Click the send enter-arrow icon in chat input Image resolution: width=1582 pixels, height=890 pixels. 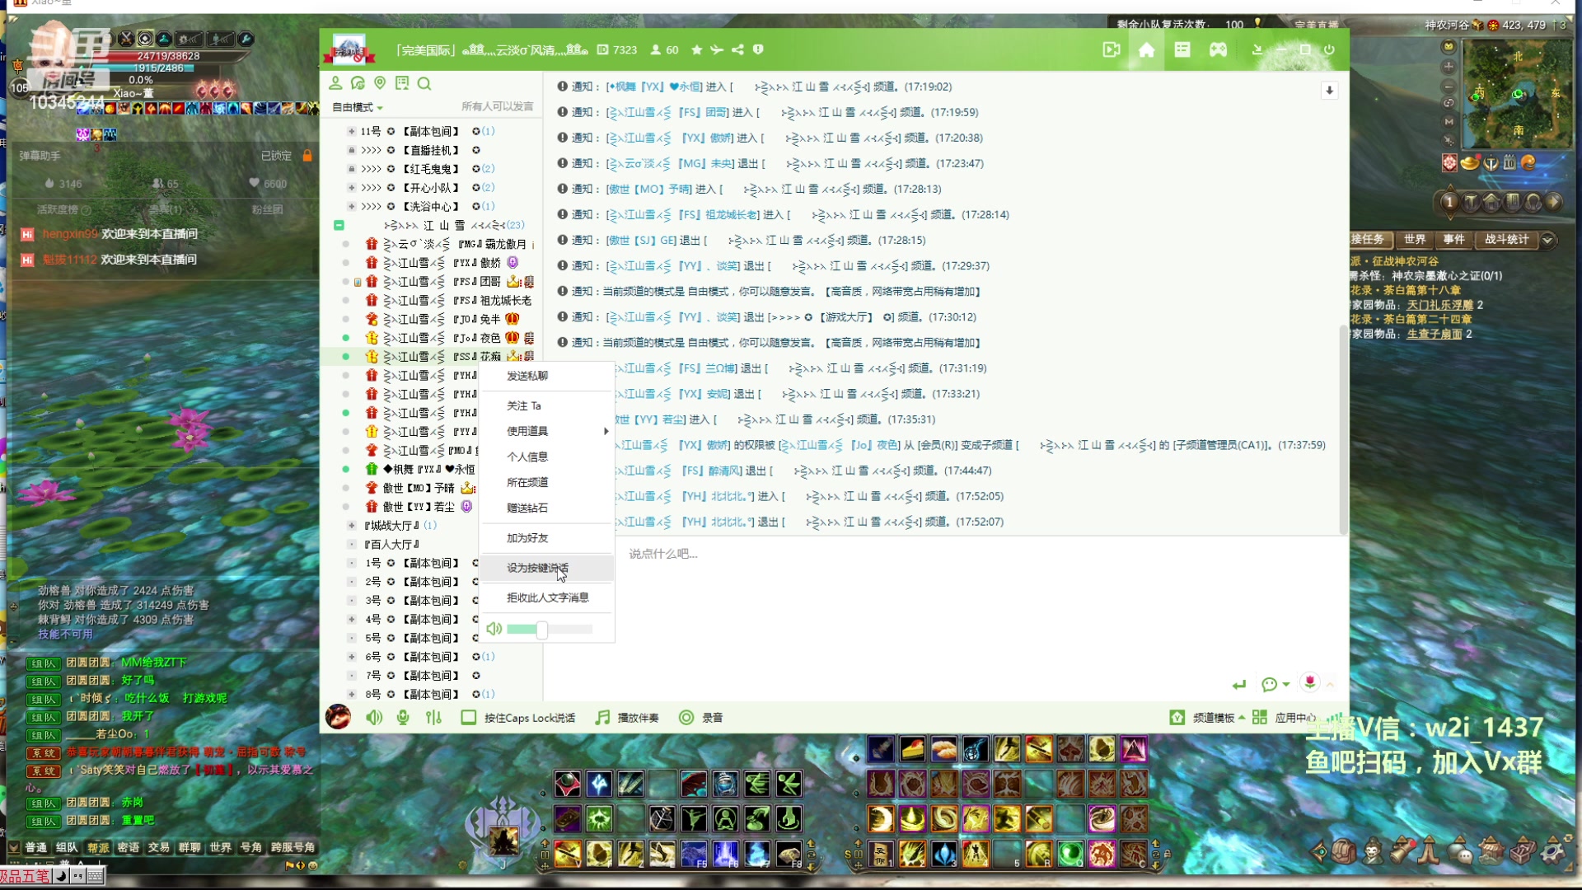click(1239, 685)
